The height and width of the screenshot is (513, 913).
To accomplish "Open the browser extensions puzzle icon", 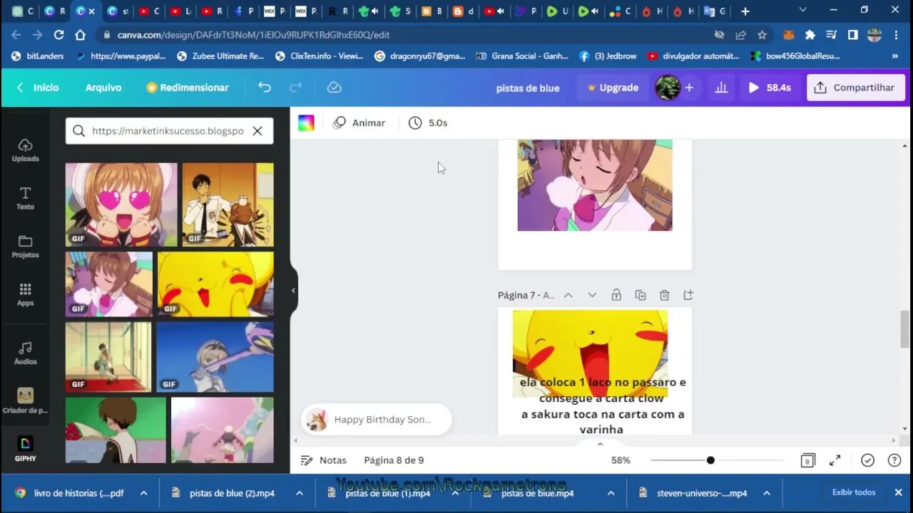I will 810,34.
